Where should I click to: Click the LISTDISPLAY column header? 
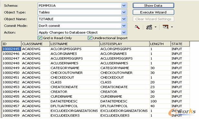pyautogui.click(x=124, y=44)
